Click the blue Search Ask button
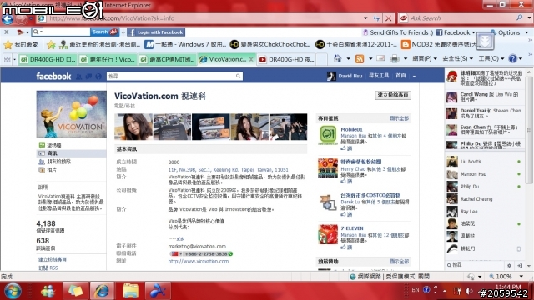This screenshot has width=534, height=300. 104,32
